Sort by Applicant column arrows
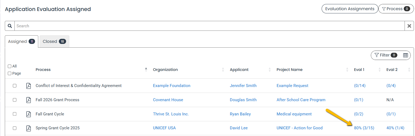Image resolution: width=415 pixels, height=136 pixels. point(270,70)
